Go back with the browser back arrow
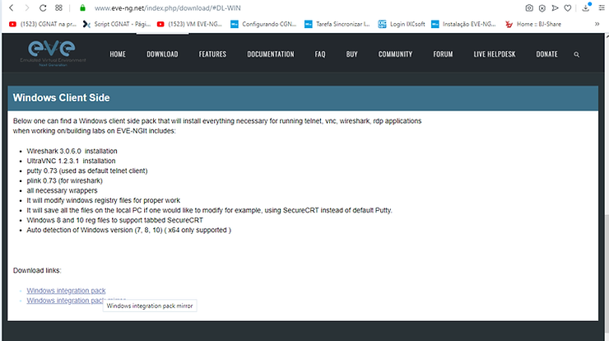Screen dimensions: 609x341 (12, 7)
